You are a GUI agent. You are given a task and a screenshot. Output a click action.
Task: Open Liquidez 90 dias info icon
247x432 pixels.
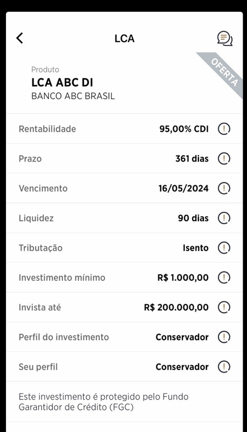click(224, 218)
